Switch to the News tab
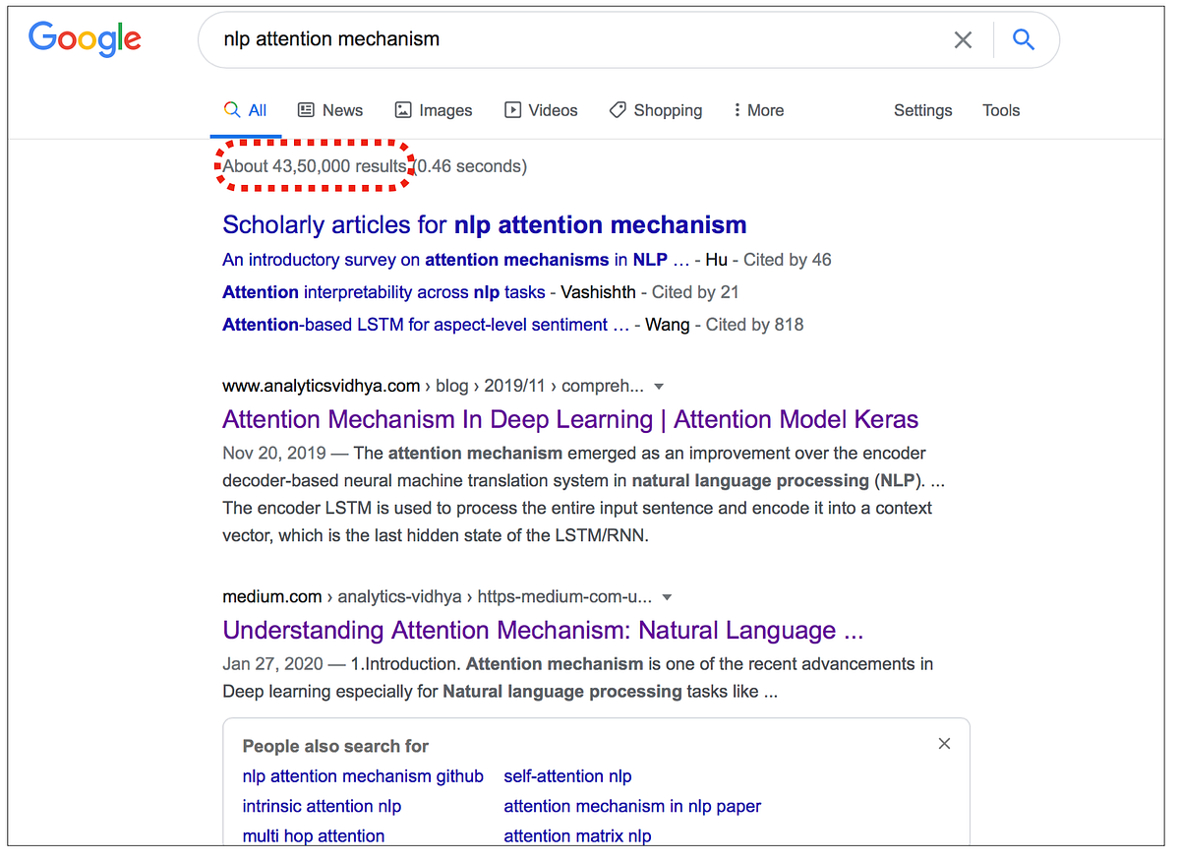Image resolution: width=1180 pixels, height=860 pixels. [330, 110]
